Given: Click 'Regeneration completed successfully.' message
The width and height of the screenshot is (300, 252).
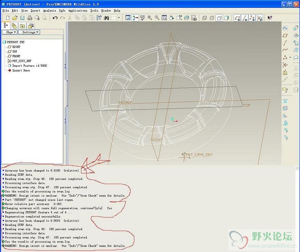Looking at the screenshot, I should pos(33,216).
